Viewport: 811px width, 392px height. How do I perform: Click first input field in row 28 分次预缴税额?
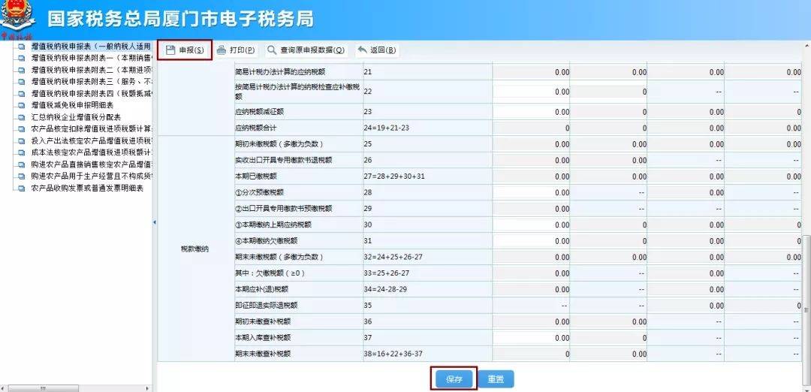[531, 193]
